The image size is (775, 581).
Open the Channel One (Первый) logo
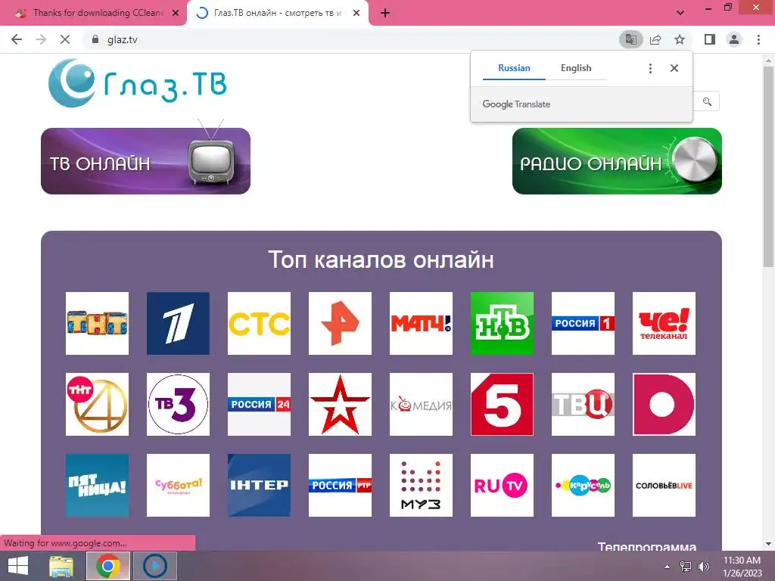pos(178,323)
